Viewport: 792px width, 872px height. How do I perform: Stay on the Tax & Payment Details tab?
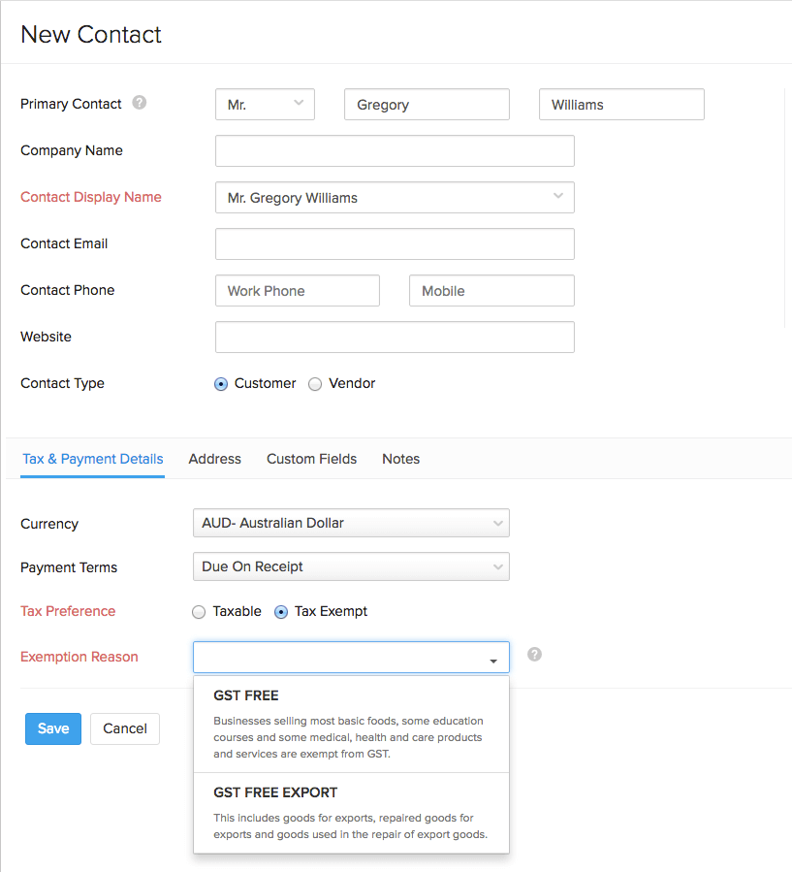pos(92,459)
